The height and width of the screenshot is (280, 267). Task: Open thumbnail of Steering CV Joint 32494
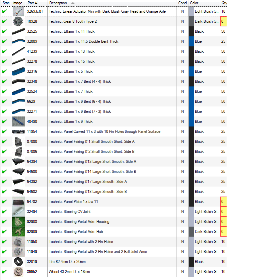pos(18,212)
